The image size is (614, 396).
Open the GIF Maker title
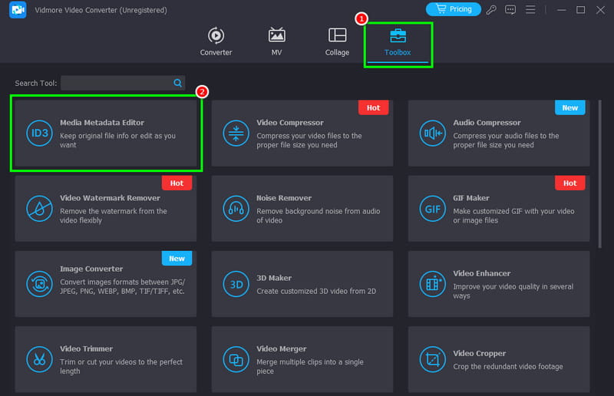[x=471, y=198]
